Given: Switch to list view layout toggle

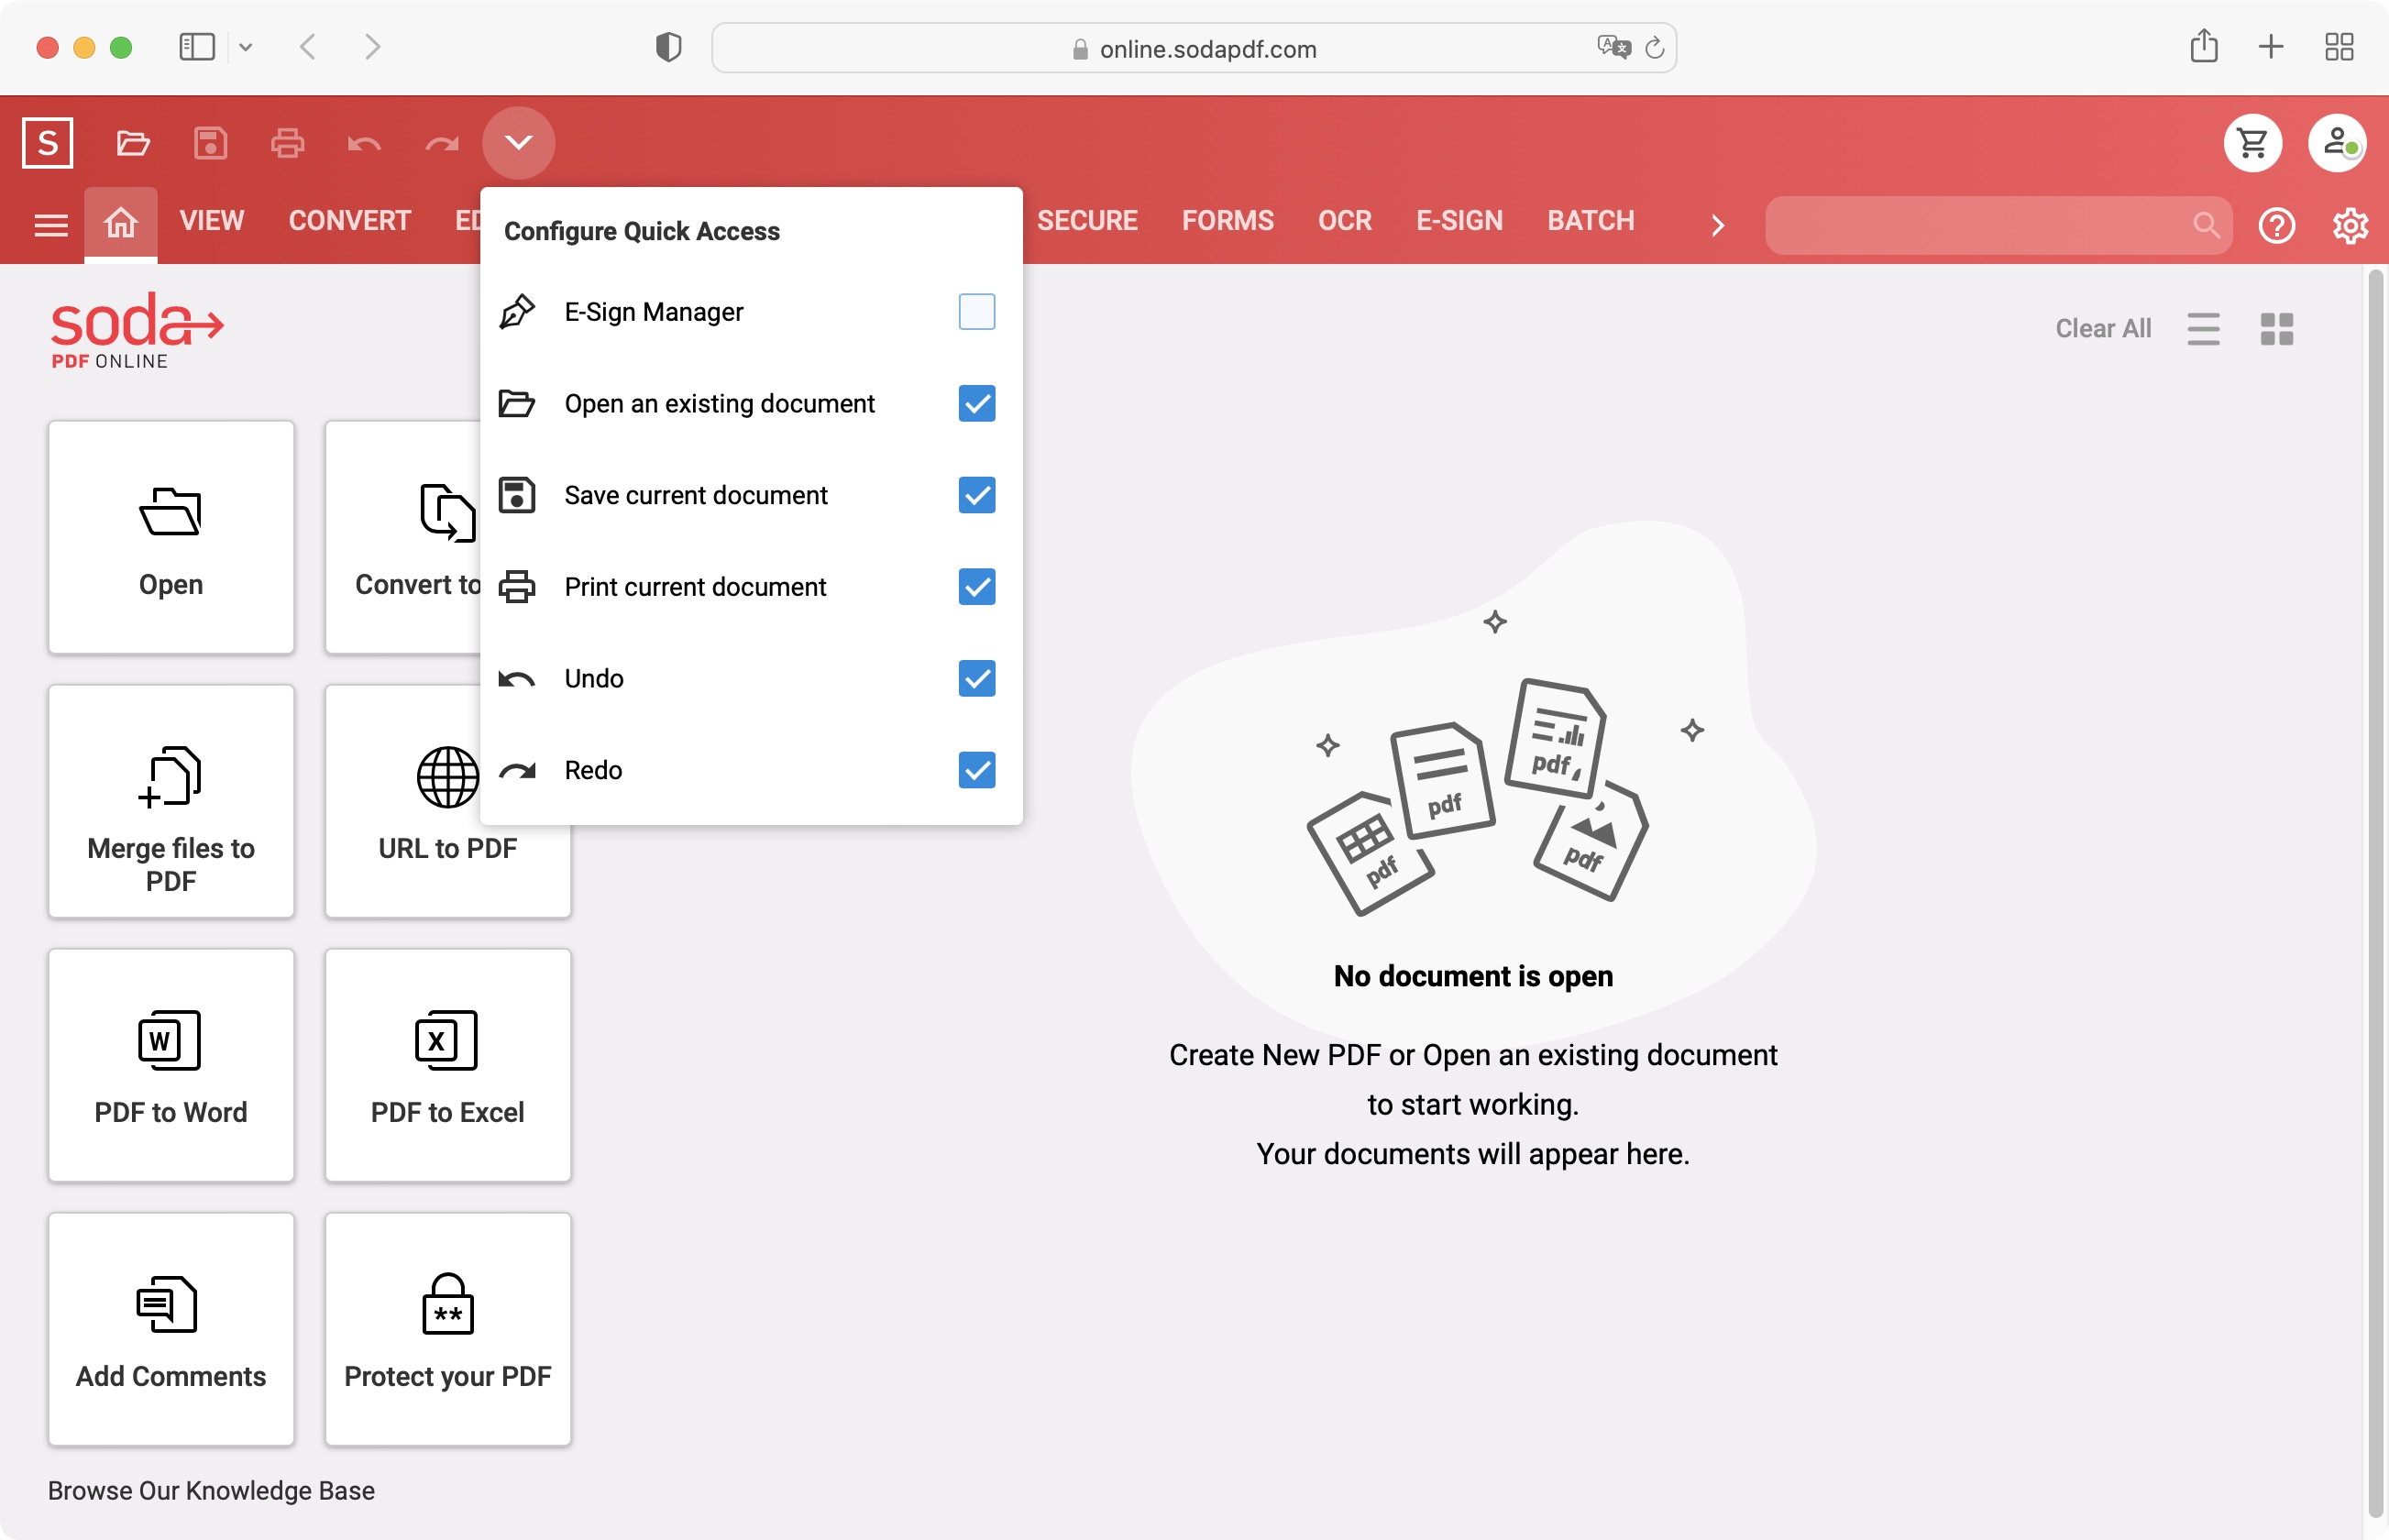Looking at the screenshot, I should point(2205,327).
